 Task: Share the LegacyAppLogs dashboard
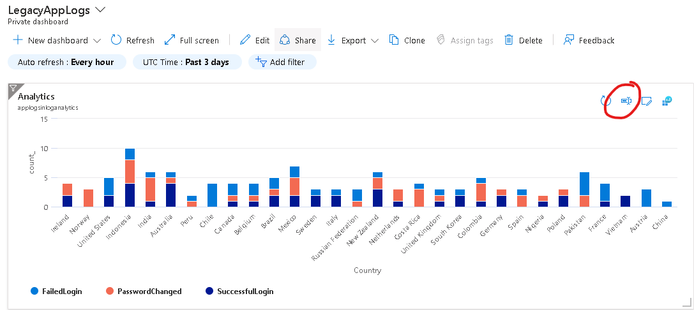point(298,40)
